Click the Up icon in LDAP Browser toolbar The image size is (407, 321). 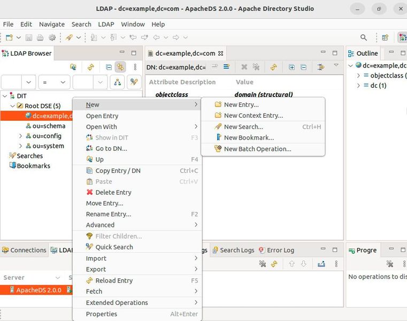point(73,67)
